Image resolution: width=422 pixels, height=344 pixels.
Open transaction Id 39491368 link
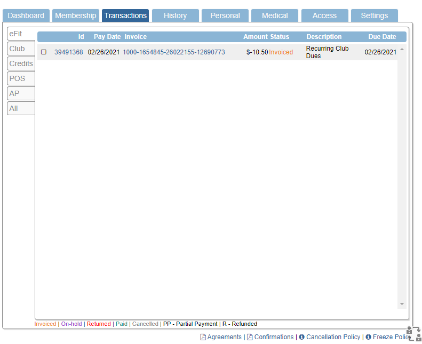click(x=69, y=52)
